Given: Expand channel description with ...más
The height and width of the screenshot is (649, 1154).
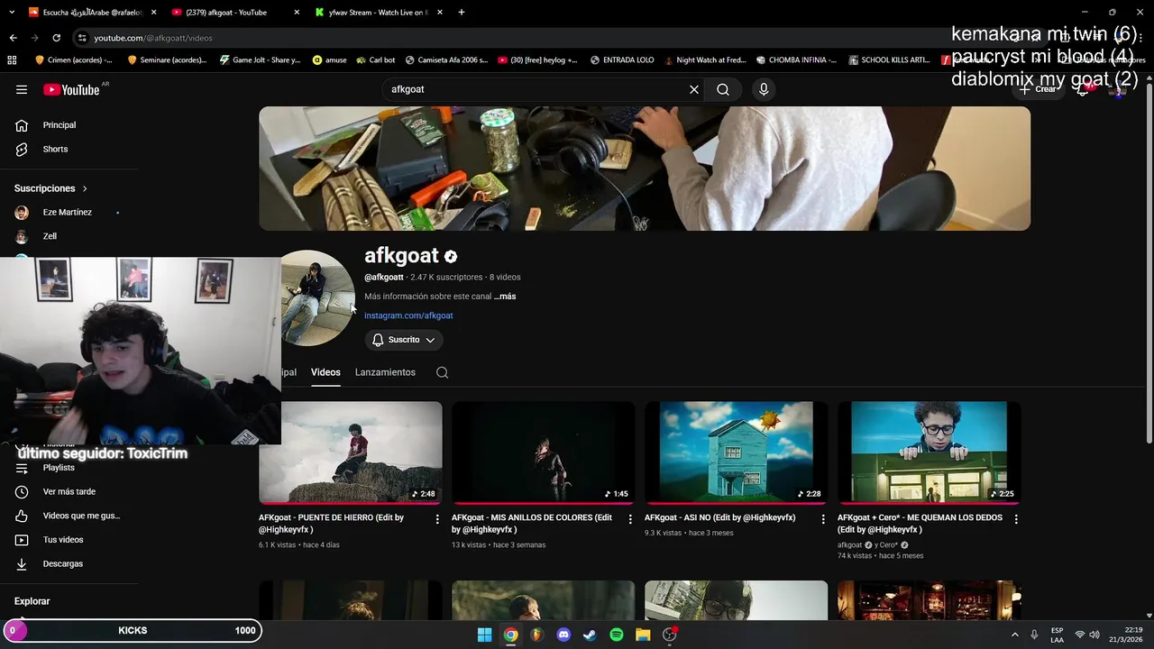Looking at the screenshot, I should [506, 296].
